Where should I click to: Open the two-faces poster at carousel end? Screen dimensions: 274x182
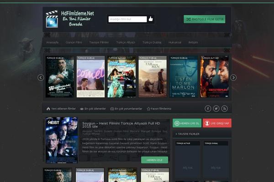click(215, 76)
